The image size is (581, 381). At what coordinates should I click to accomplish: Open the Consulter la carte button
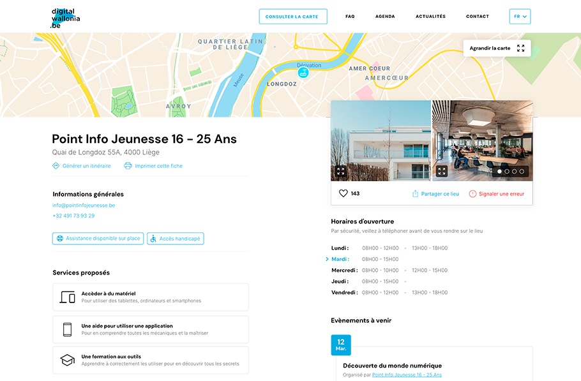tap(292, 17)
